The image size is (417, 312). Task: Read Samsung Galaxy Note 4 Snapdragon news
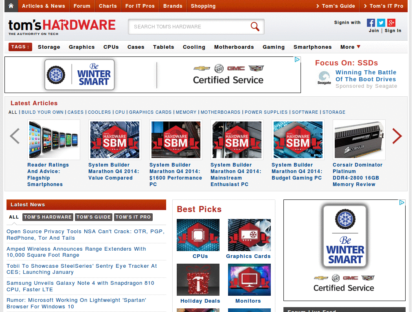(x=80, y=286)
